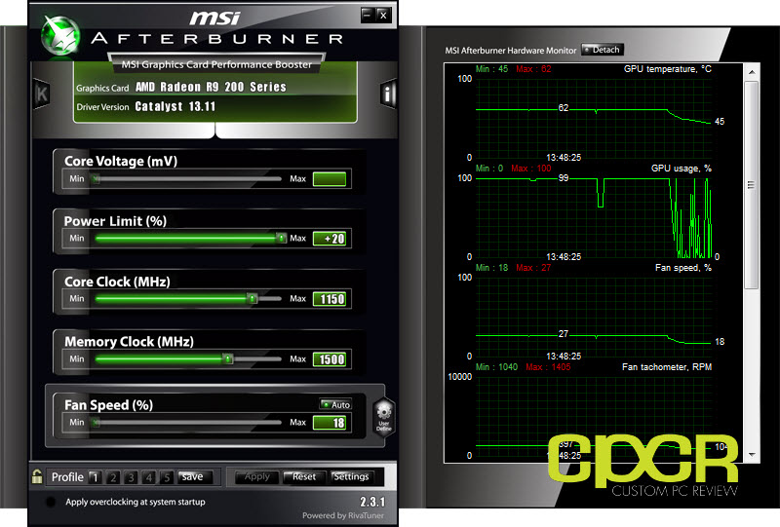This screenshot has height=527, width=780.
Task: Open the Settings dialog
Action: pyautogui.click(x=352, y=476)
